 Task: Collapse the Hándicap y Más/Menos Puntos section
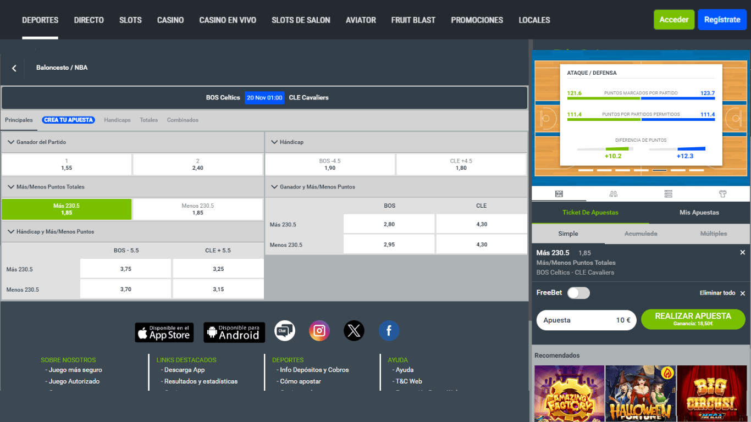[x=11, y=232]
